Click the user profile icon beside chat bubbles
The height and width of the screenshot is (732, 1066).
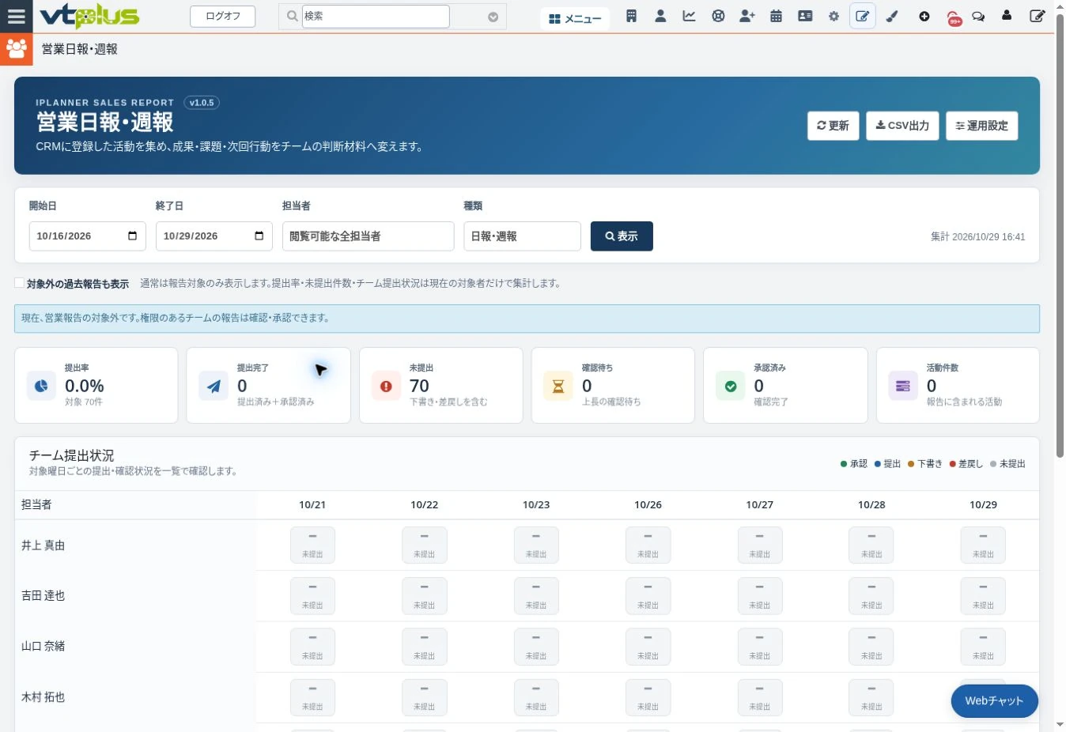coord(1007,15)
